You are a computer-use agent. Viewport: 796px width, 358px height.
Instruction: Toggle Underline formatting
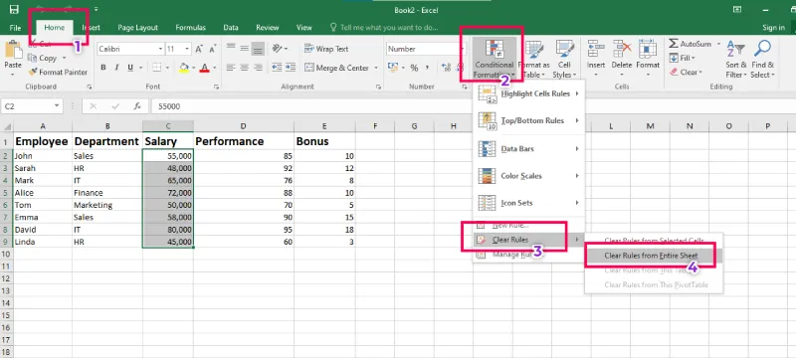[x=130, y=68]
